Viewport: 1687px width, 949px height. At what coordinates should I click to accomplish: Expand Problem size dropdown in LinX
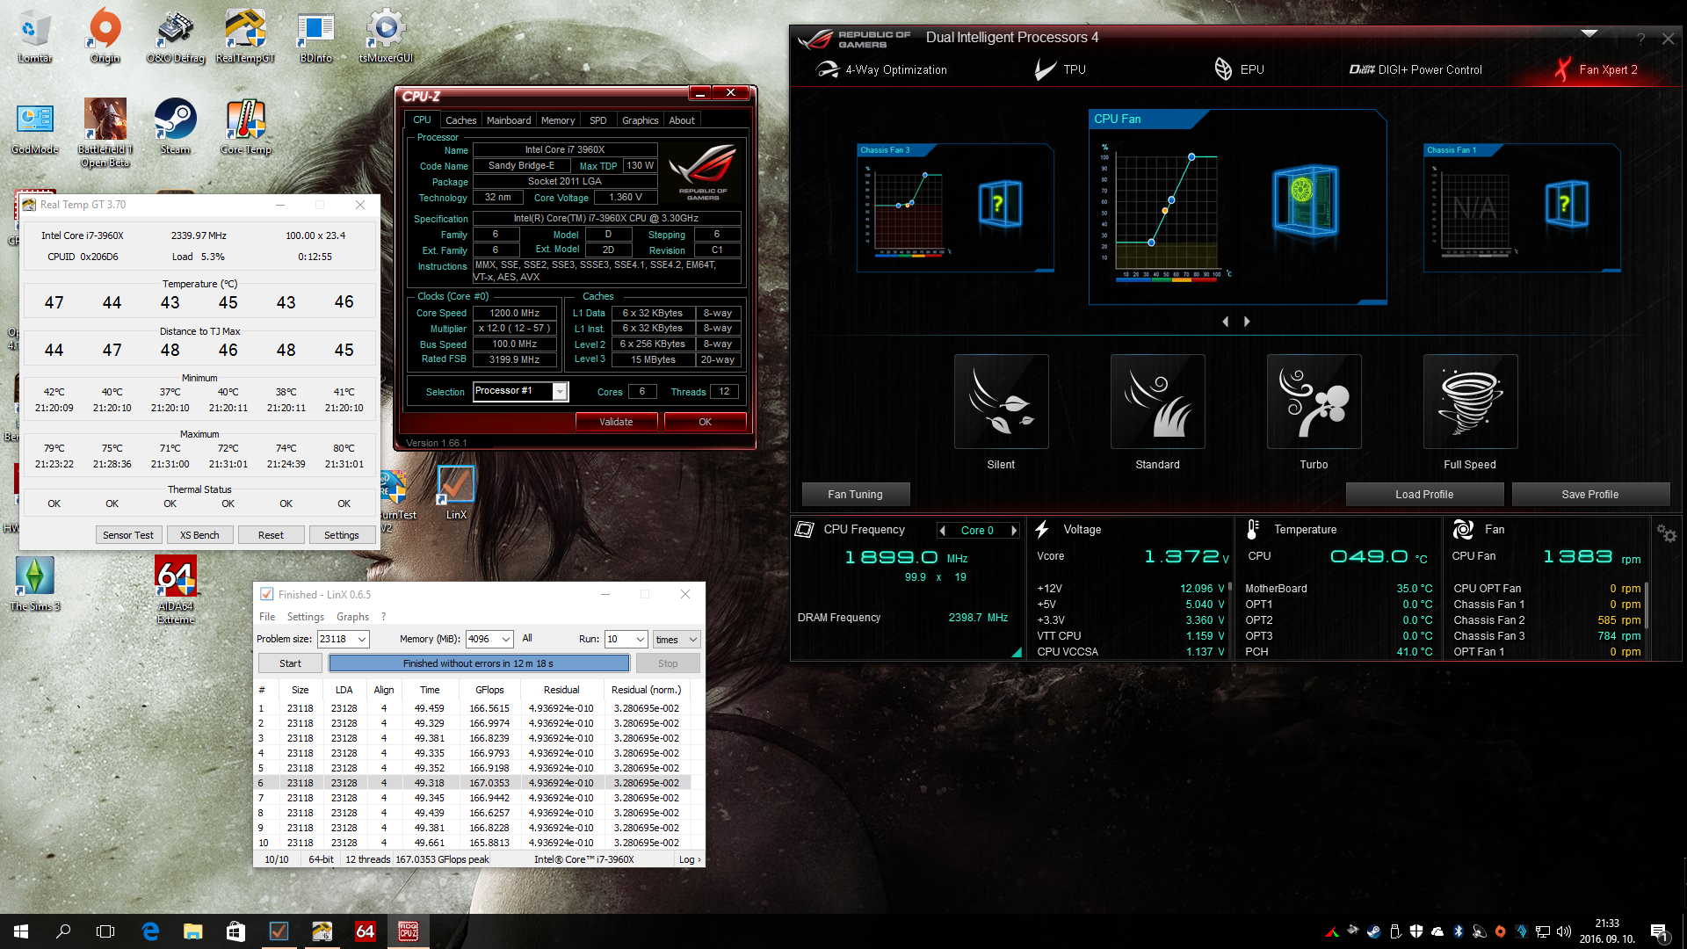pos(361,640)
